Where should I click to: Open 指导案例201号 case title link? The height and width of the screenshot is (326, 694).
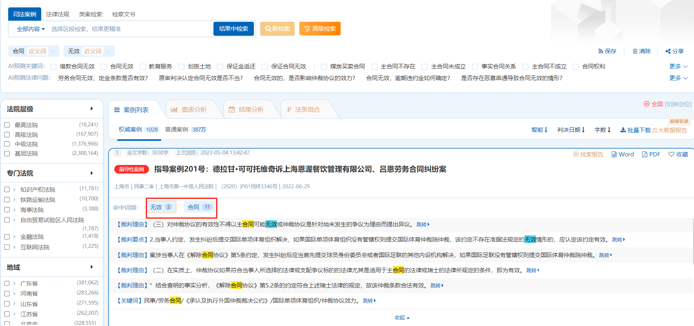click(x=300, y=169)
